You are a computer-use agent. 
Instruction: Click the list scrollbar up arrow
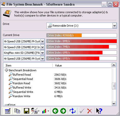114,65
